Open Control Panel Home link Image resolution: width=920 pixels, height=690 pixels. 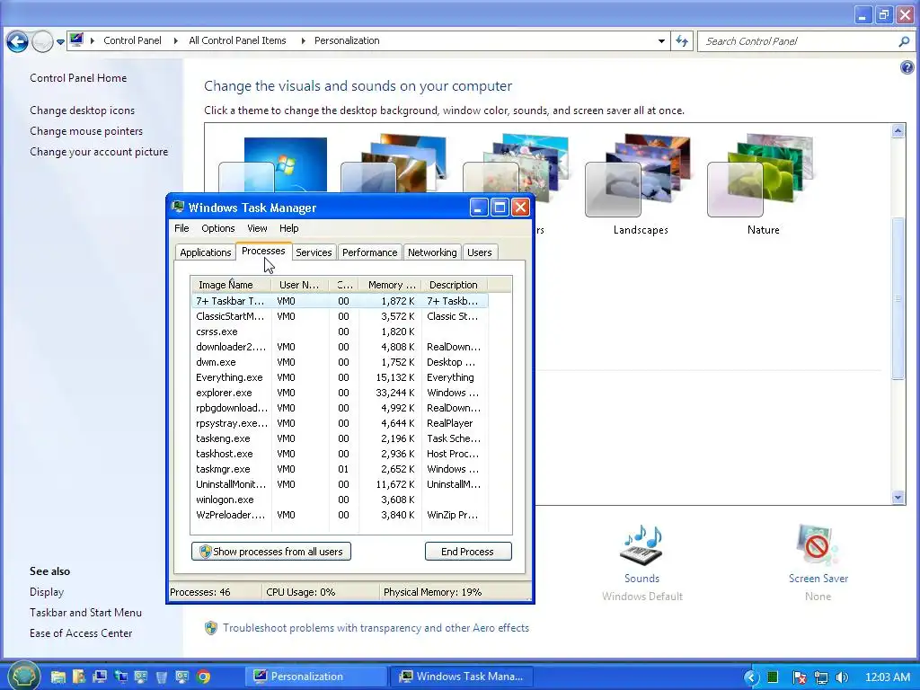pos(78,78)
